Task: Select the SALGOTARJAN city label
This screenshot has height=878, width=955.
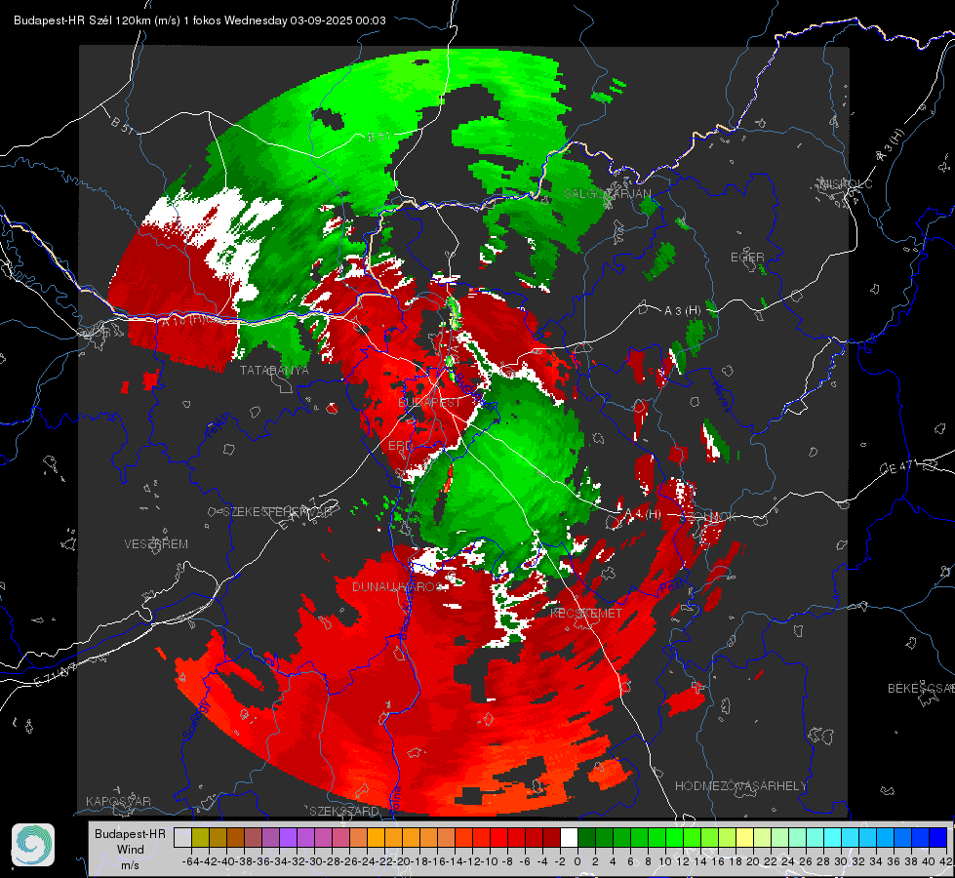Action: pos(607,194)
